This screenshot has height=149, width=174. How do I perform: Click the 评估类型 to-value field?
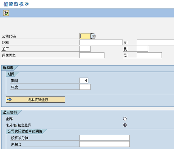pyautogui.click(x=150, y=55)
